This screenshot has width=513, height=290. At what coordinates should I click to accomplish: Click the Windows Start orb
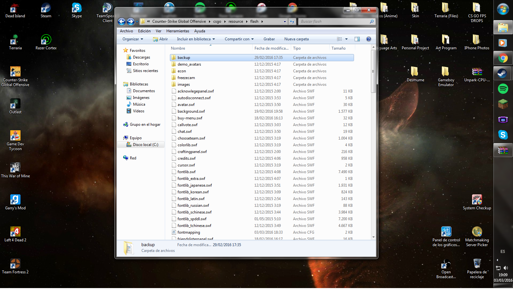tap(503, 9)
